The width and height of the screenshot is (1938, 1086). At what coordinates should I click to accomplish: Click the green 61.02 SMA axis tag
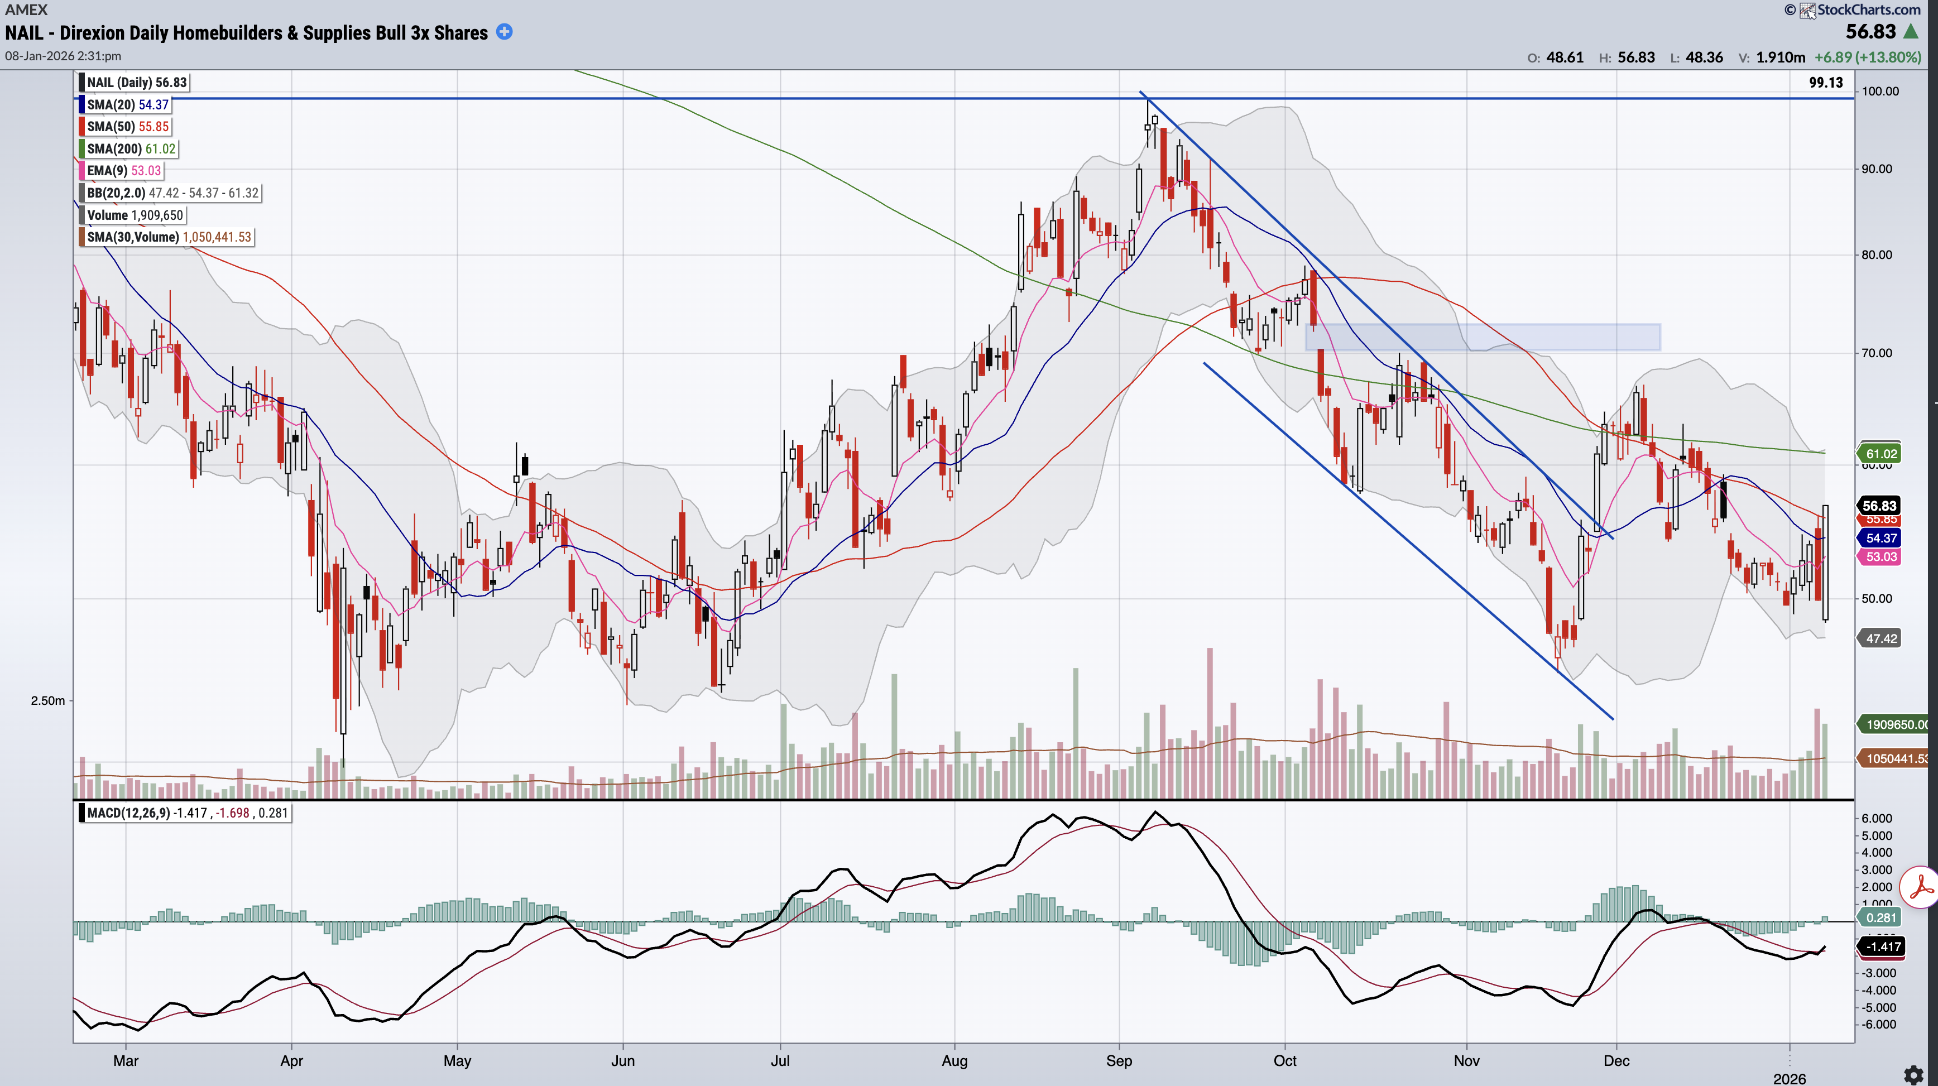tap(1881, 454)
